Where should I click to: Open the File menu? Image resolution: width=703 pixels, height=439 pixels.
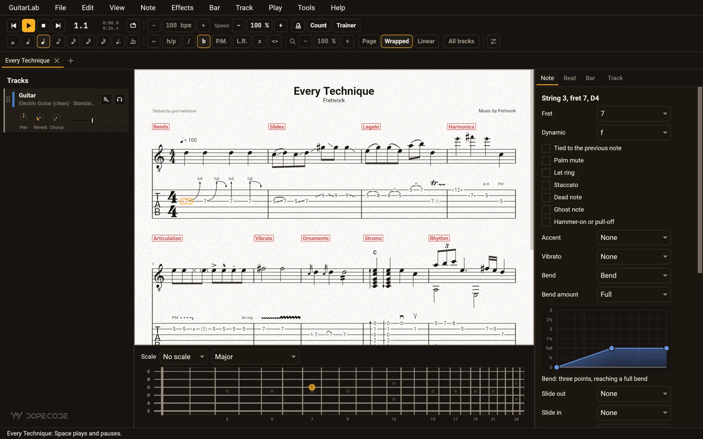coord(60,8)
